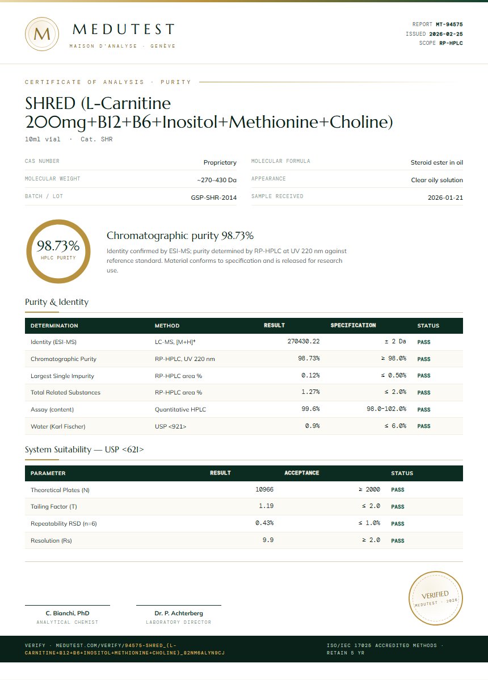Click 'Chromatographic purity 98.73%' heading

coord(180,236)
